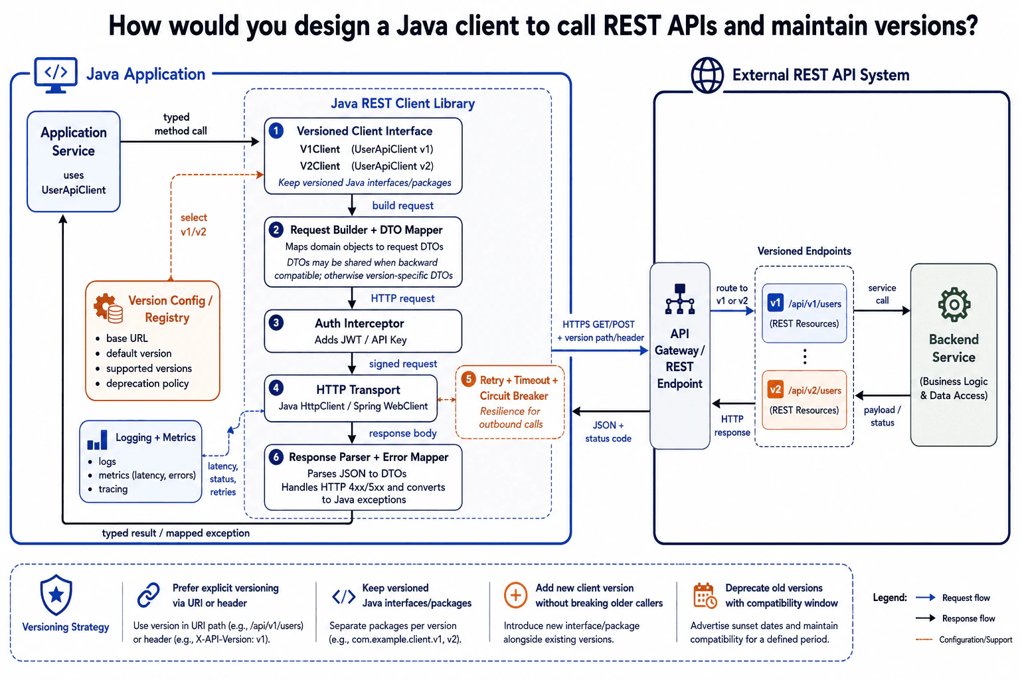The width and height of the screenshot is (1020, 680).
Task: Click the 'route to v1 or v2' label
Action: coord(732,294)
